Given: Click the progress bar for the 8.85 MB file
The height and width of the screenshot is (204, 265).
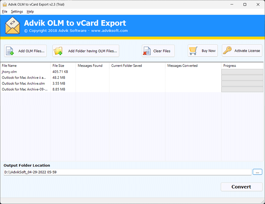Looking at the screenshot, I should [242, 89].
